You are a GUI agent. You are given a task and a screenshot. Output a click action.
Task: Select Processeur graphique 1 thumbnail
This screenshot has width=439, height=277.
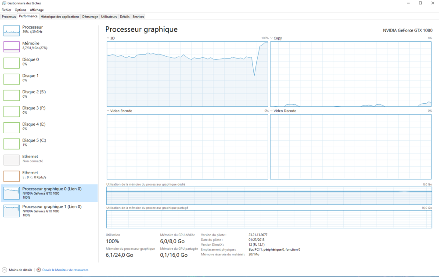pos(11,211)
